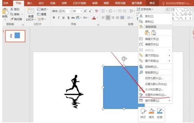Decrease list indent level
Screen dimensions: 194x123
tap(120, 11)
